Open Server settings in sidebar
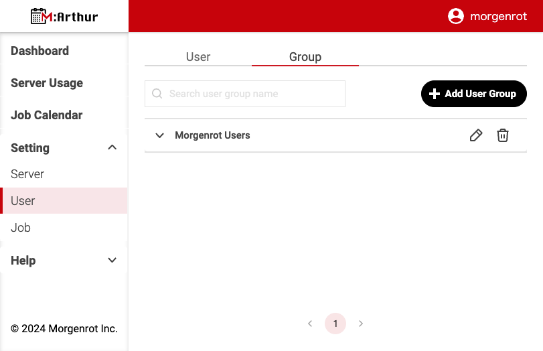The width and height of the screenshot is (543, 351). point(27,174)
